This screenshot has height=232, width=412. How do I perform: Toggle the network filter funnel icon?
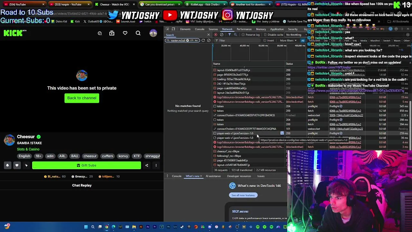click(229, 35)
